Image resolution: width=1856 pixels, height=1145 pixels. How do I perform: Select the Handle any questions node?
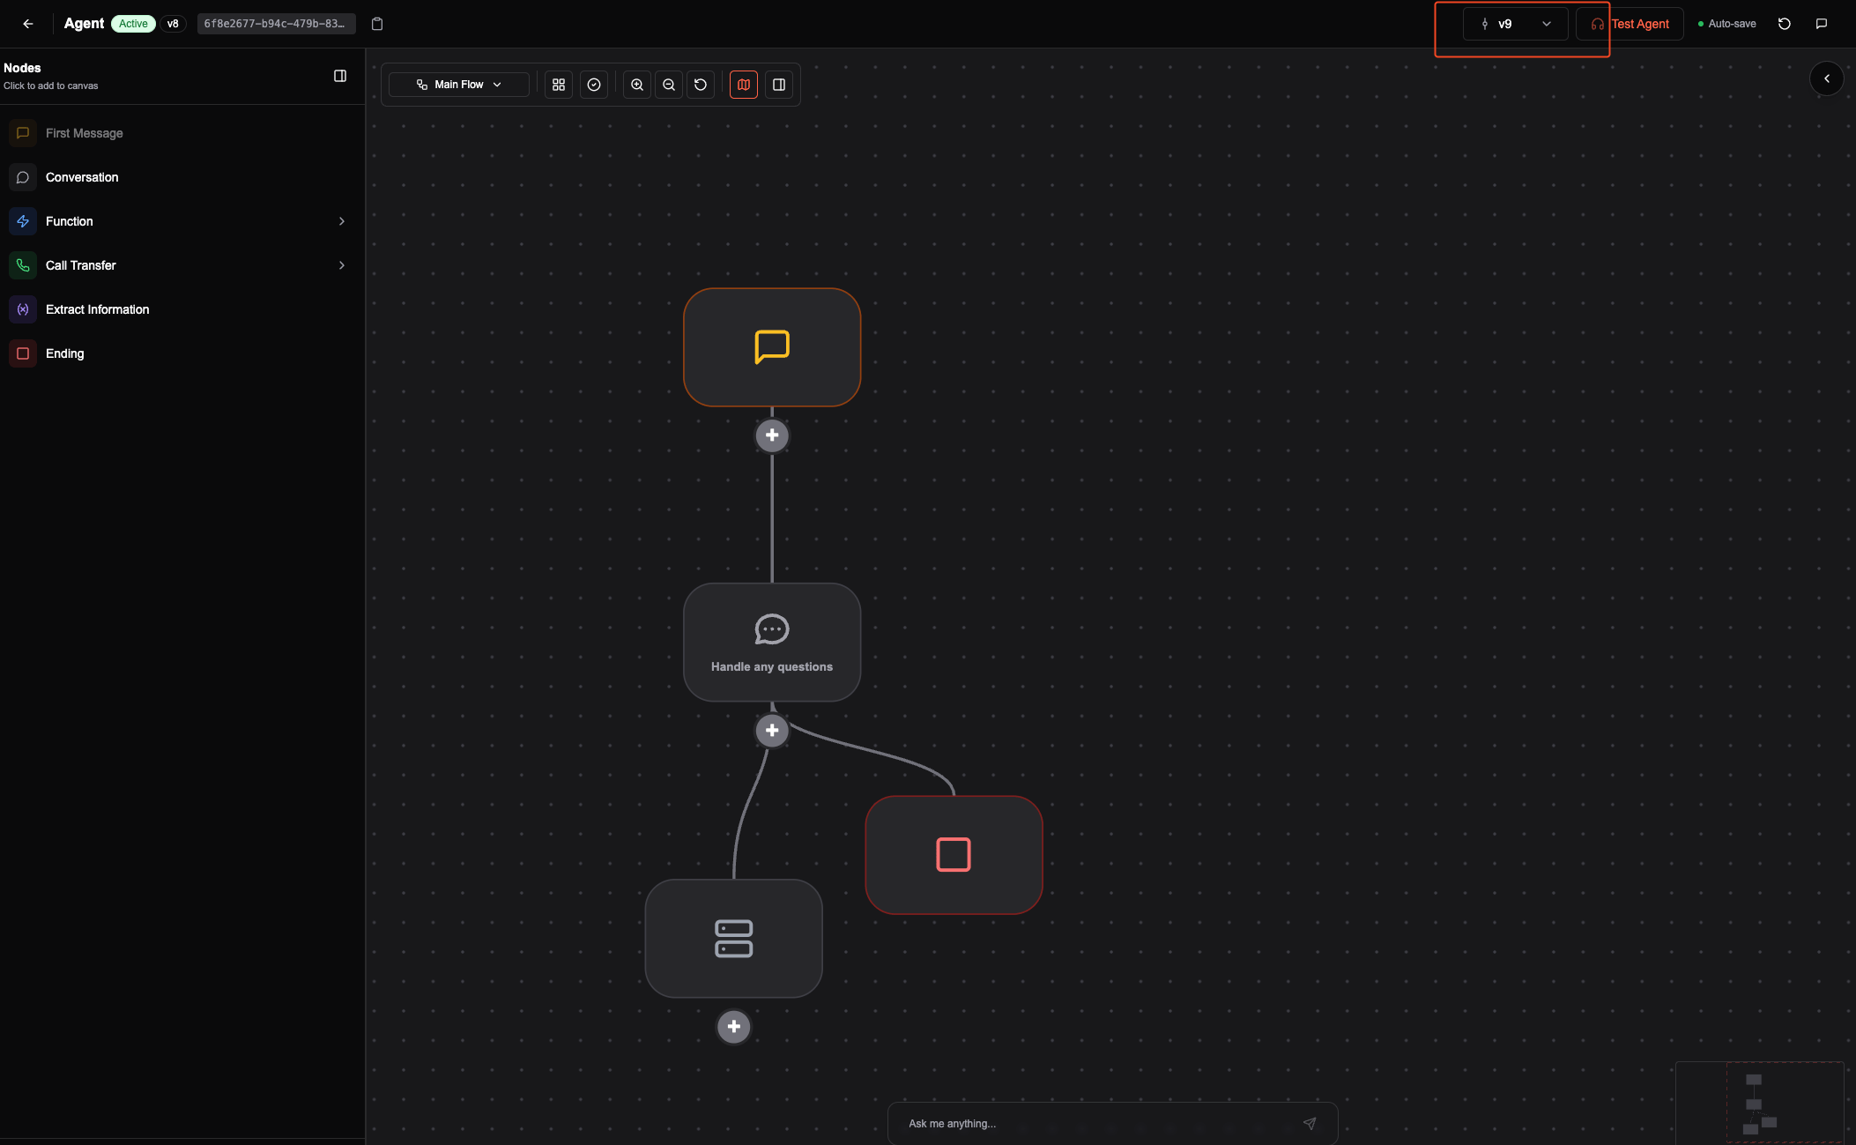[772, 643]
